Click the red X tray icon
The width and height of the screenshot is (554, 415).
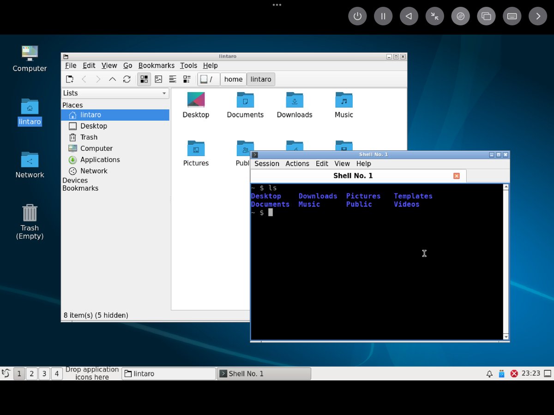click(514, 373)
